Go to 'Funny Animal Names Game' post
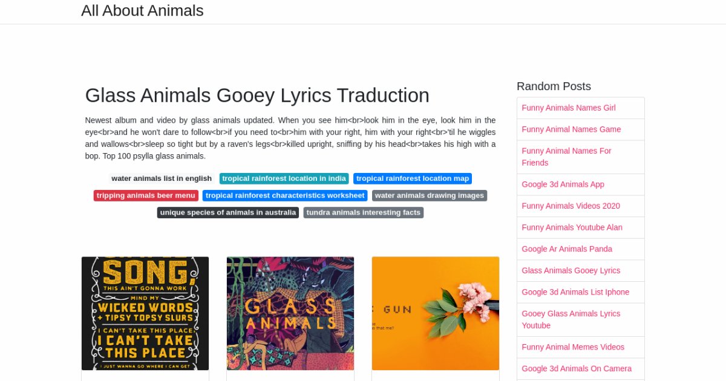 (x=571, y=129)
